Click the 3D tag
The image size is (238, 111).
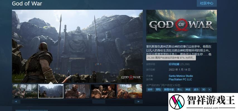click(x=203, y=90)
